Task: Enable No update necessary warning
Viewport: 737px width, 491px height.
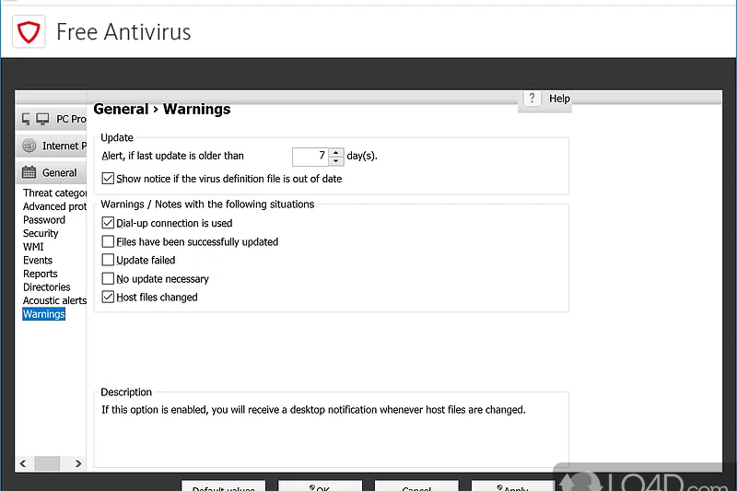Action: (108, 278)
